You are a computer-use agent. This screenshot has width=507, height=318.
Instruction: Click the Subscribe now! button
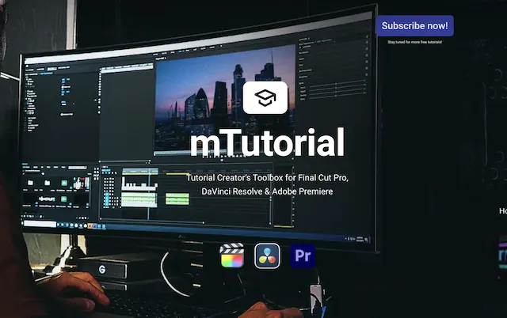(415, 25)
